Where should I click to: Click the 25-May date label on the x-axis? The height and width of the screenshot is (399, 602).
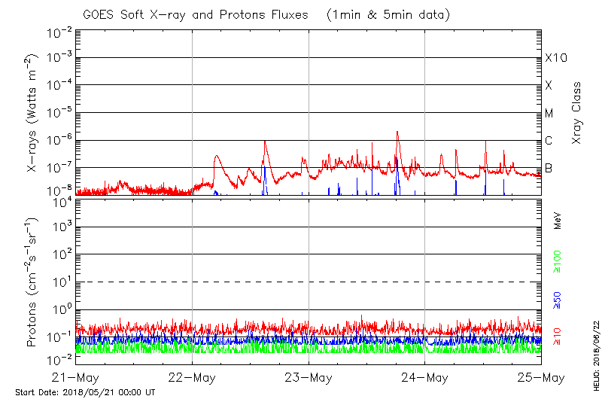pos(540,377)
